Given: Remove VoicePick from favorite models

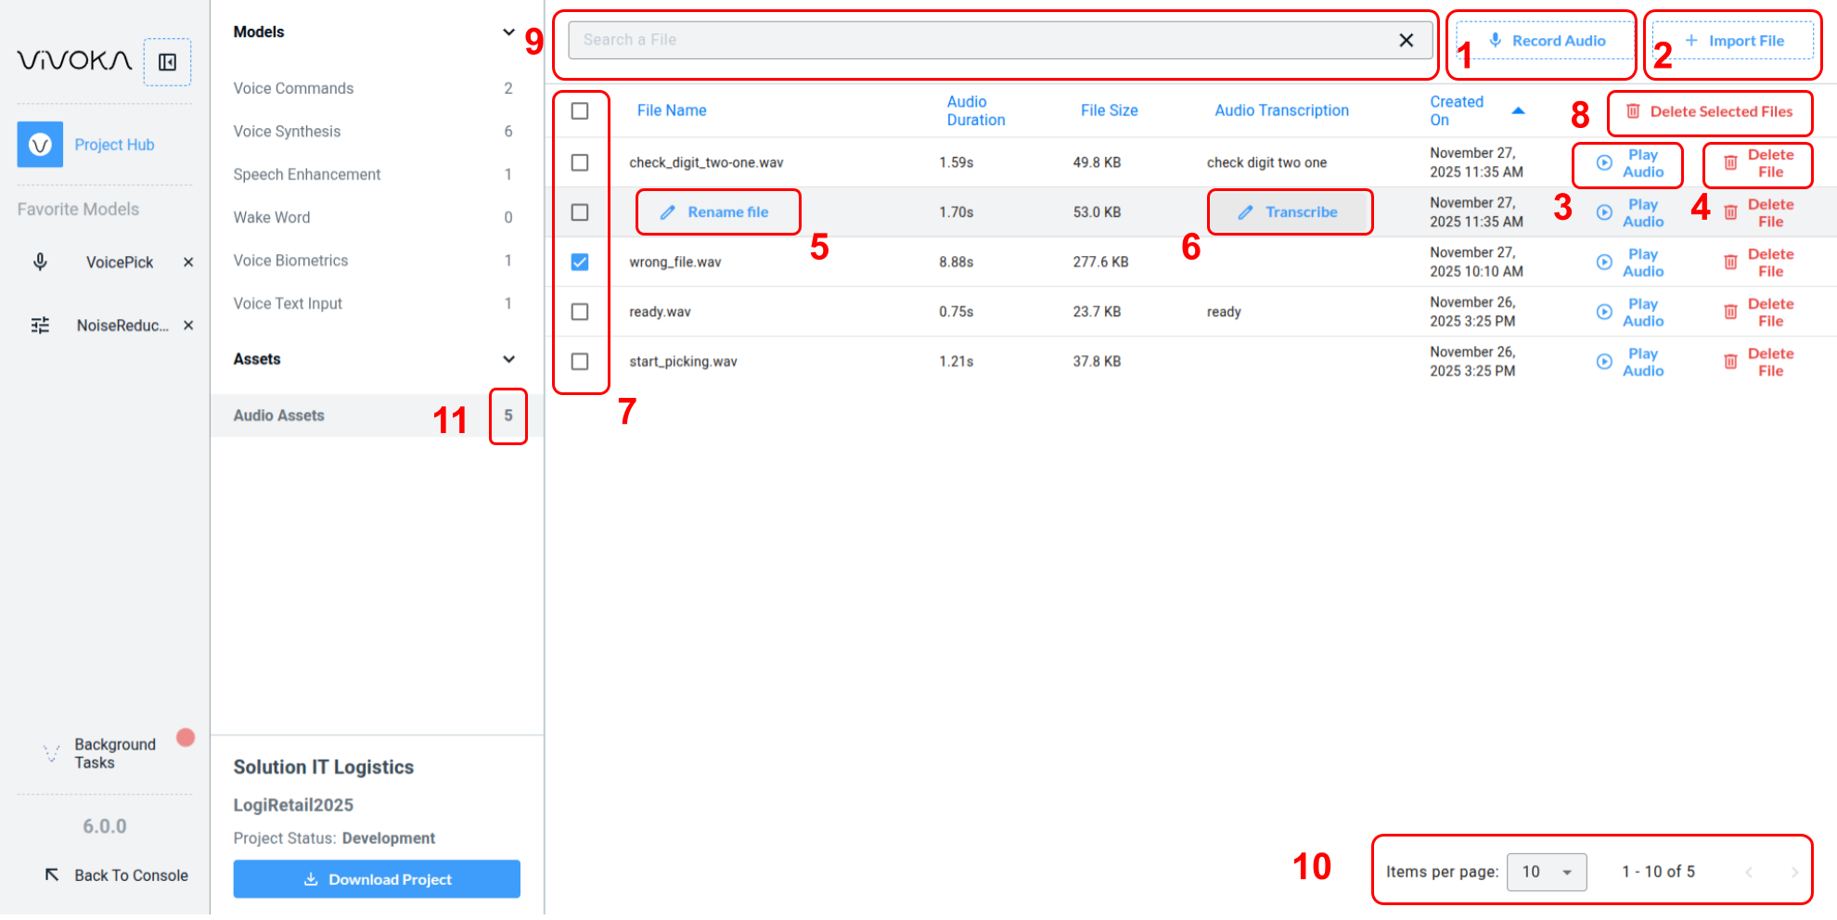Looking at the screenshot, I should 188,262.
